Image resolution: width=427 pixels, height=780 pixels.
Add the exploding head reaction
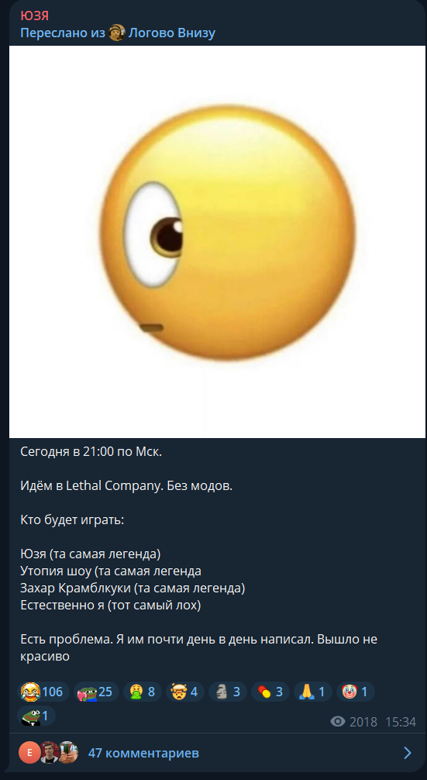pyautogui.click(x=185, y=692)
